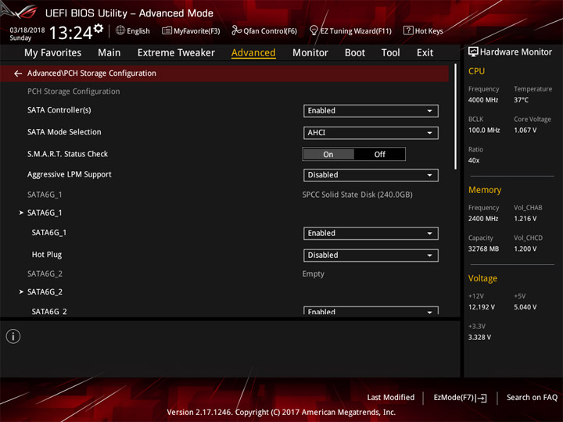Click the info icon in the help panel
This screenshot has height=422, width=563.
point(13,336)
